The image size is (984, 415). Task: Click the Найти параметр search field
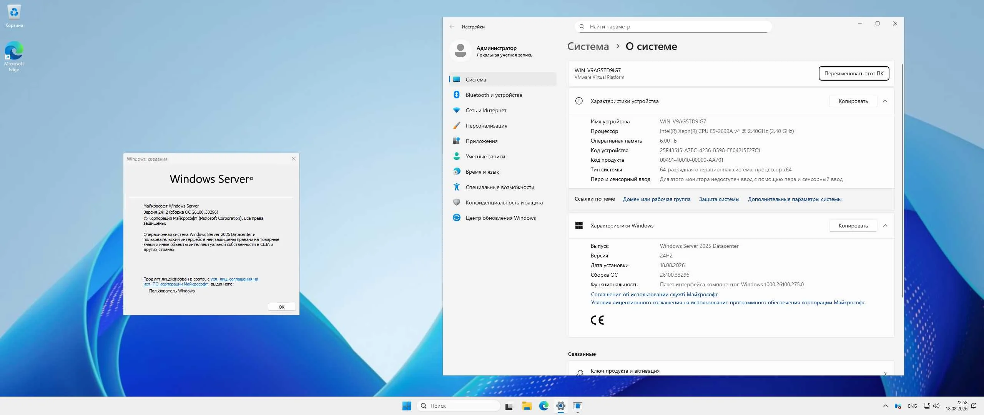[x=673, y=27]
